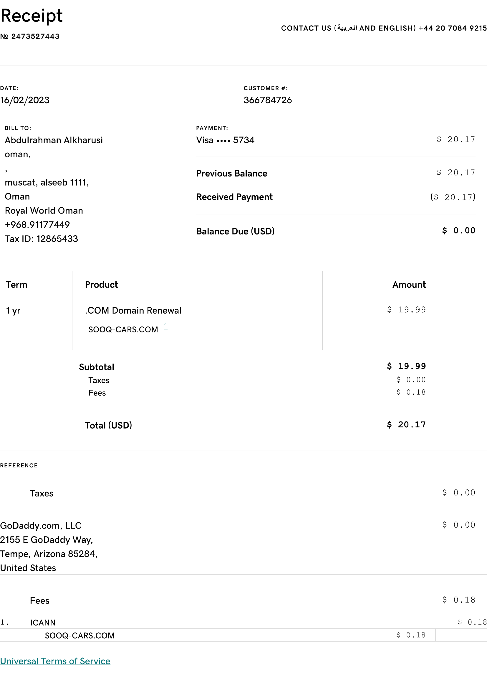The height and width of the screenshot is (688, 487).
Task: Select the receipt number 2473527443
Action: (35, 36)
